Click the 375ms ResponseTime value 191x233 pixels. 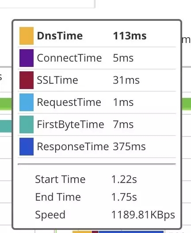pos(129,147)
